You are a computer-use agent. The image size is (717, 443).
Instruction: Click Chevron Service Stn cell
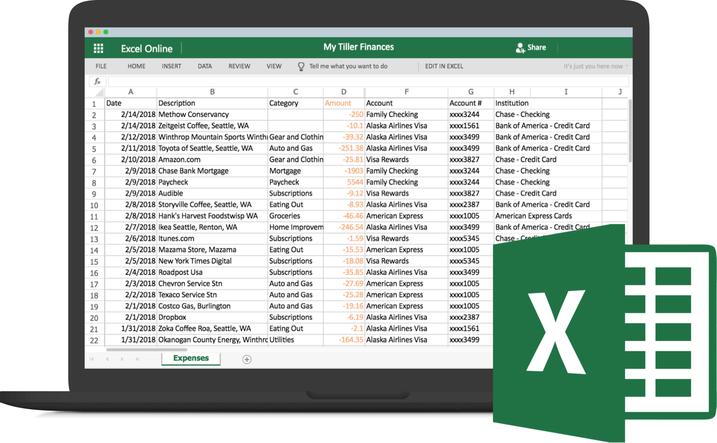click(x=212, y=284)
